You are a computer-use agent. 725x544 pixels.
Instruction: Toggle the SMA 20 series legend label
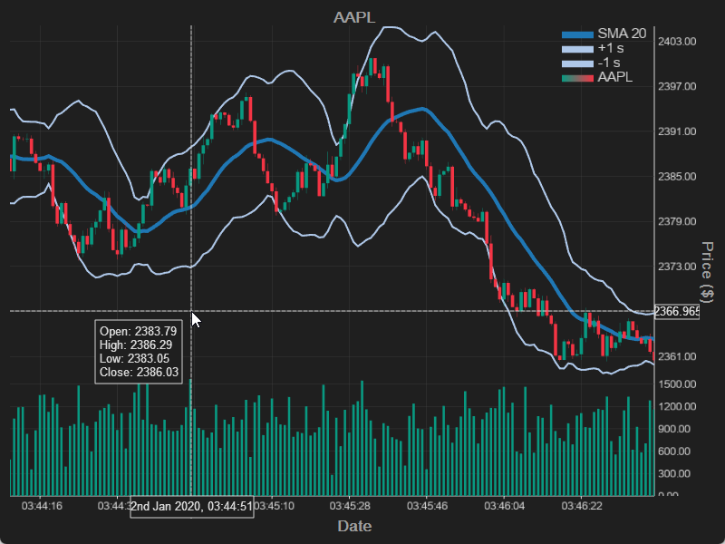click(x=622, y=34)
